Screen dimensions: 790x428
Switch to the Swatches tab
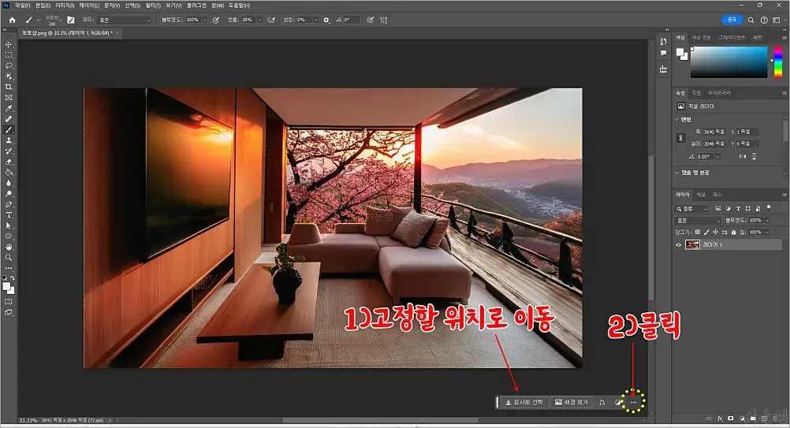tap(701, 38)
